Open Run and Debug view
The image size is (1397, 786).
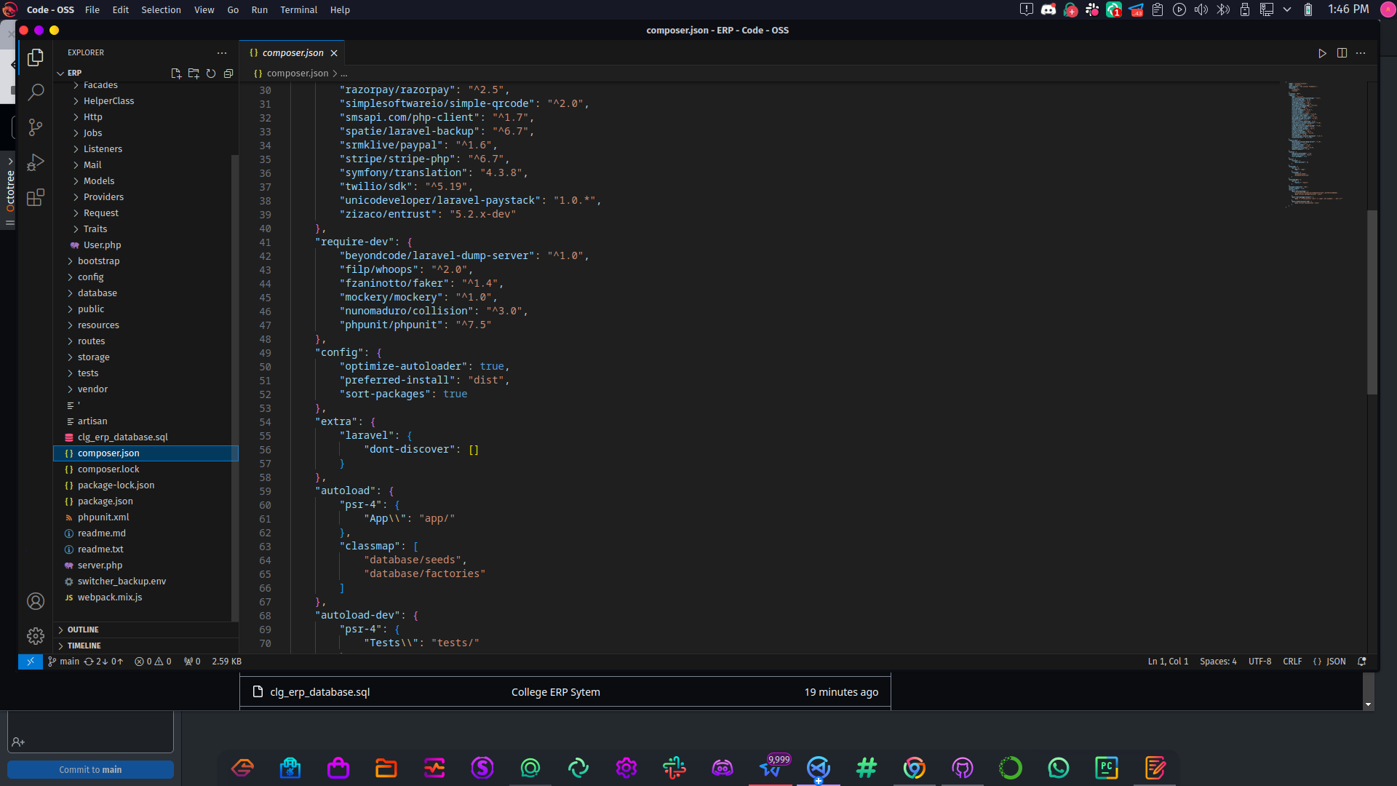click(35, 162)
